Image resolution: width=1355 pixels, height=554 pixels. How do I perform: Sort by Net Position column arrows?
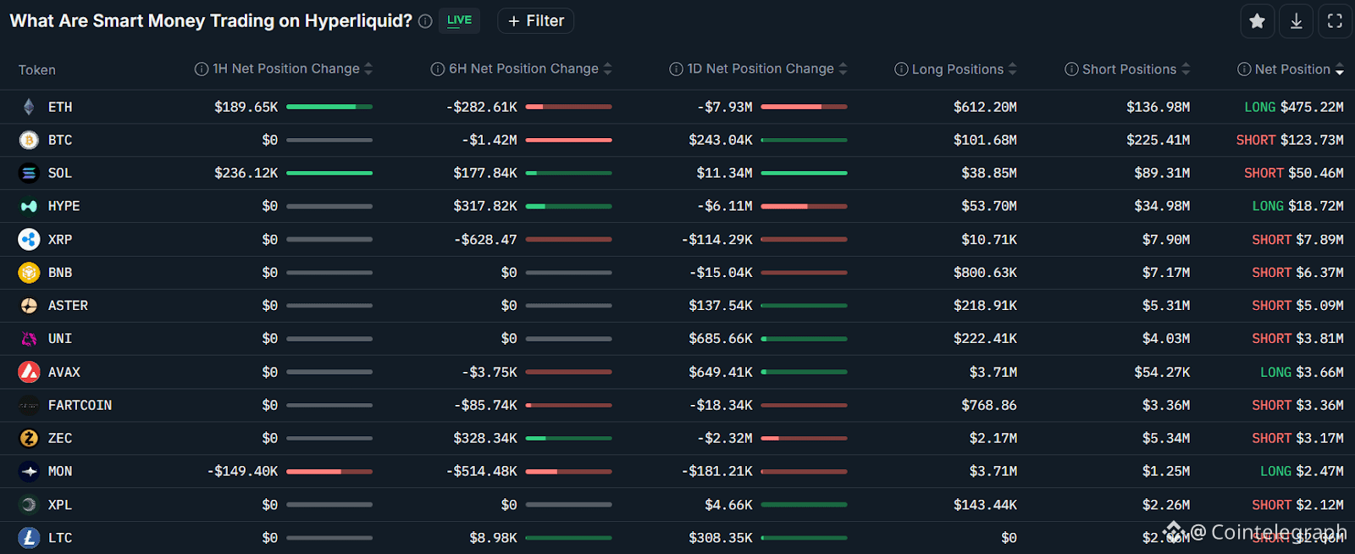(1339, 69)
